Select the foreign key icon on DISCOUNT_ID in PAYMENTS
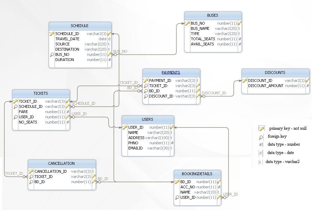 click(146, 96)
